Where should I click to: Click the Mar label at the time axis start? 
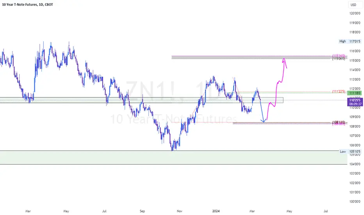[28, 211]
